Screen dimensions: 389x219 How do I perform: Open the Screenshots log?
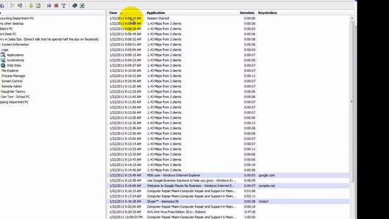pos(15,60)
